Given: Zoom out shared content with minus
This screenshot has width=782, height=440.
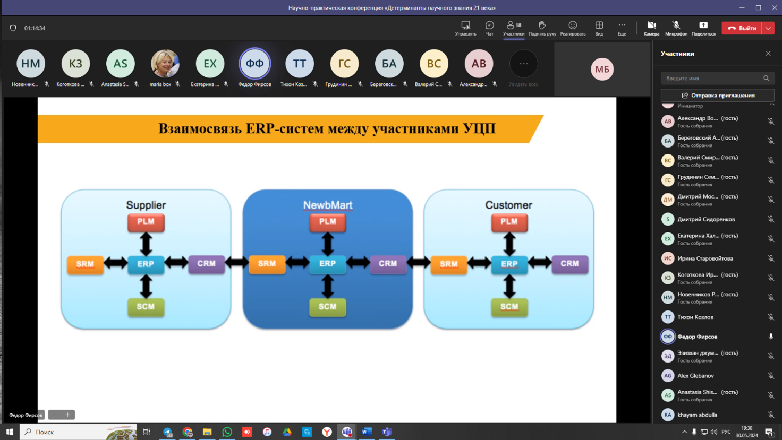Looking at the screenshot, I should click(55, 415).
